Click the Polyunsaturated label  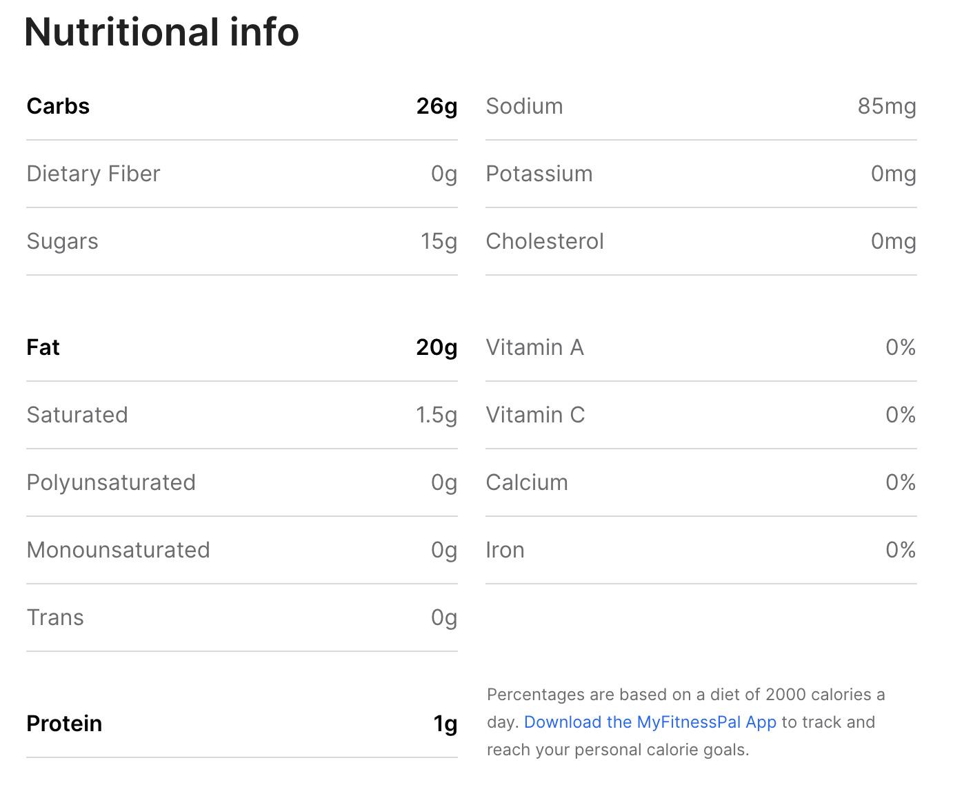coord(111,482)
